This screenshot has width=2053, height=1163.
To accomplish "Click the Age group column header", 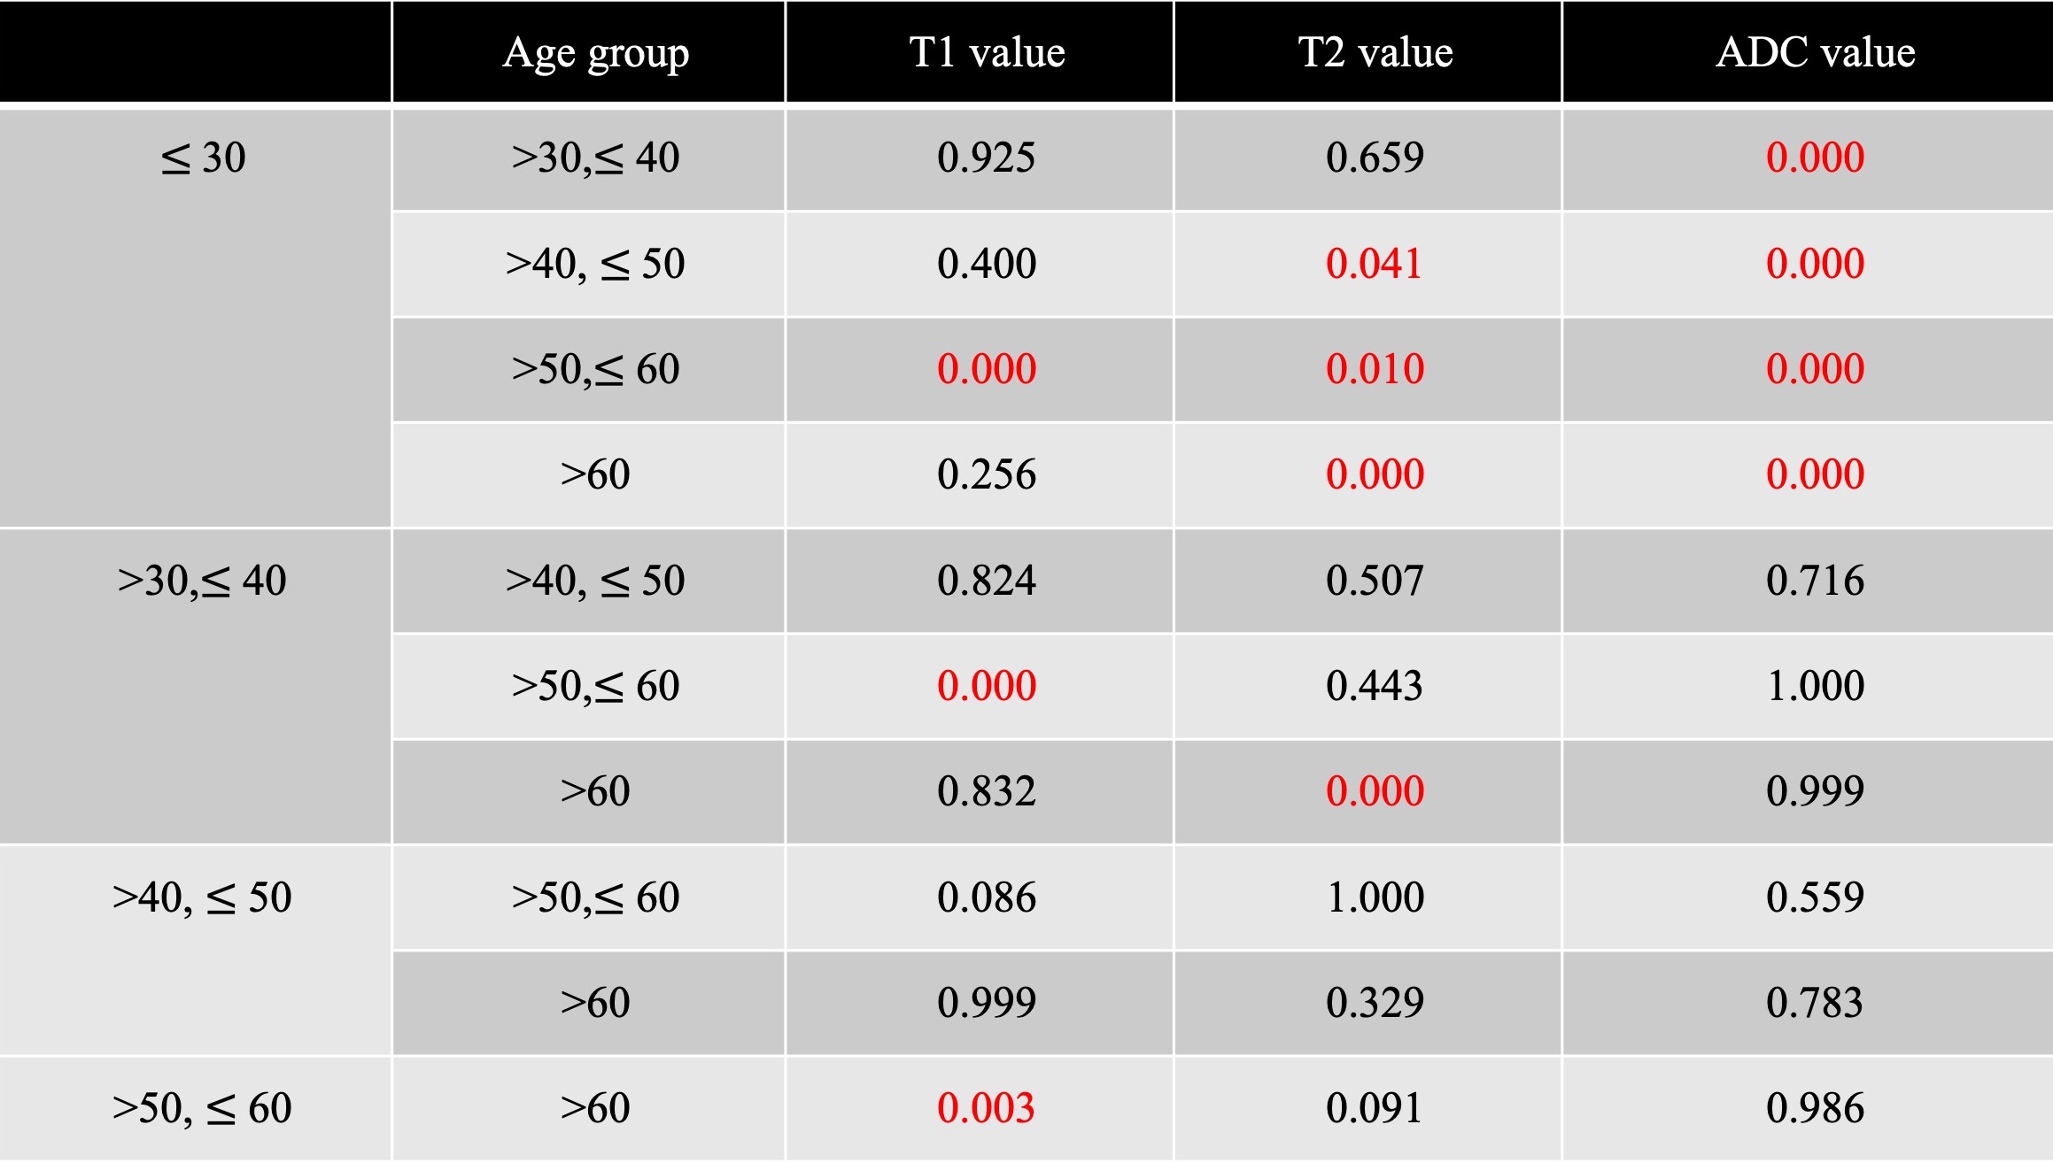I will pos(595,53).
